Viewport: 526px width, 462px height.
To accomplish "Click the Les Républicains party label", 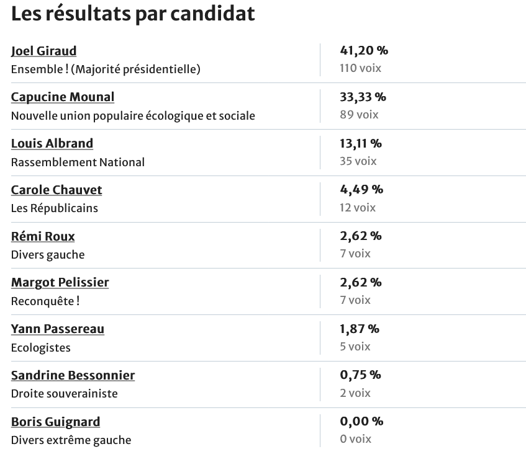I will pos(55,208).
